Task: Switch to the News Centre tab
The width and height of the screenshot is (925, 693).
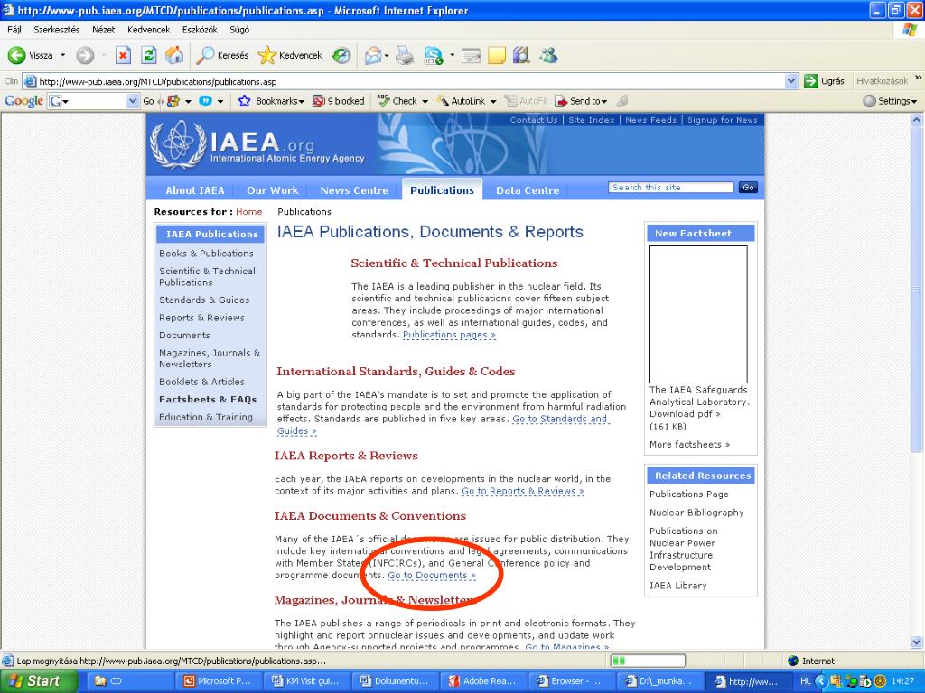Action: click(x=354, y=190)
